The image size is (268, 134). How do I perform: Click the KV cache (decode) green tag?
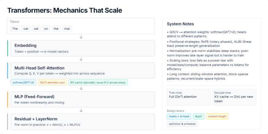click(98, 82)
